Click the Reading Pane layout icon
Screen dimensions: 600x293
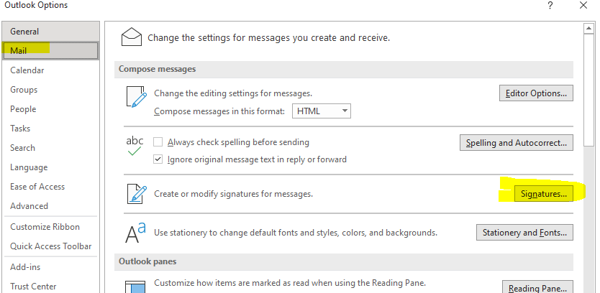(135, 287)
